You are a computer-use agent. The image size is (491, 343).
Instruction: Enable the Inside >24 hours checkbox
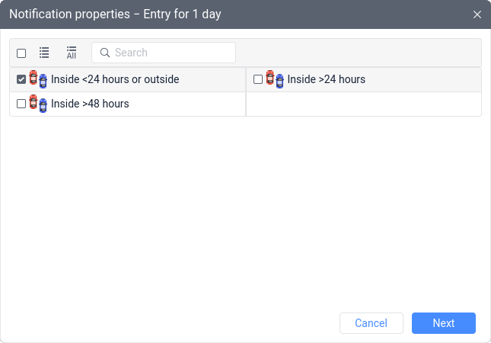point(258,79)
